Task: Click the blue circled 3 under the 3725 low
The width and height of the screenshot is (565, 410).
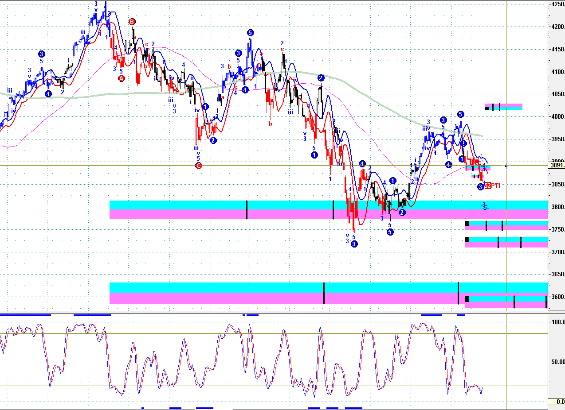Action: (354, 244)
